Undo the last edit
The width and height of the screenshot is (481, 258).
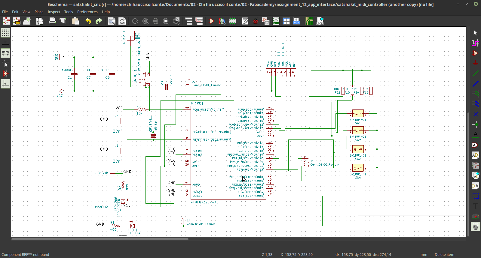tap(88, 21)
